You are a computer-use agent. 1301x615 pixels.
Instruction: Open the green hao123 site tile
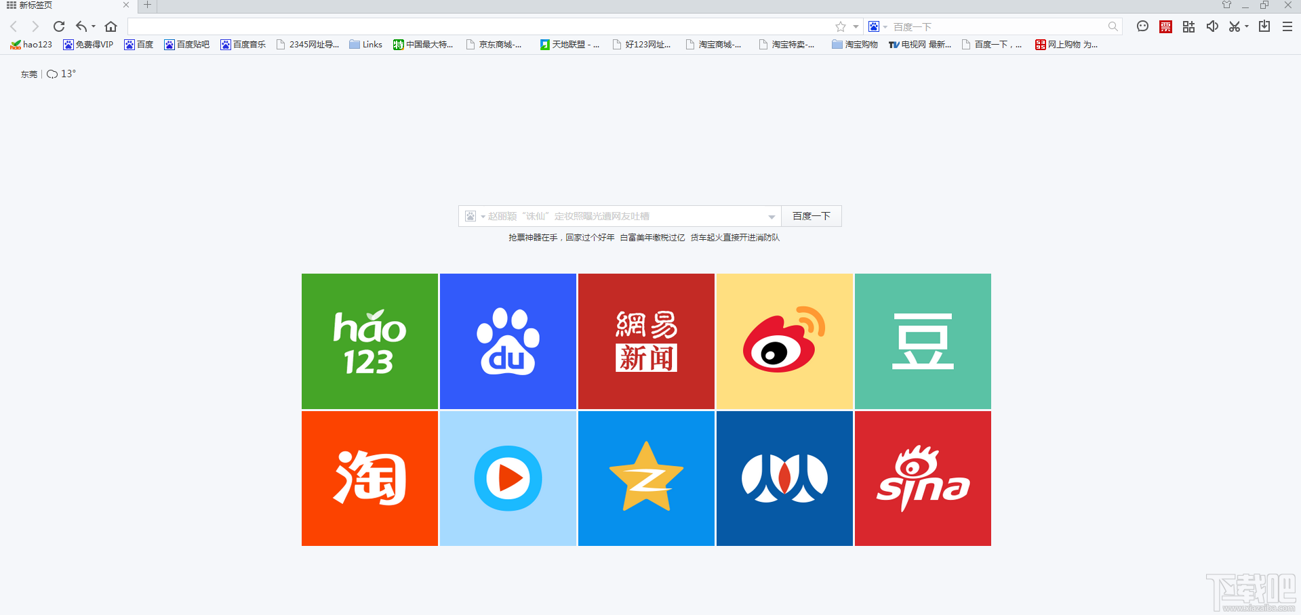369,341
